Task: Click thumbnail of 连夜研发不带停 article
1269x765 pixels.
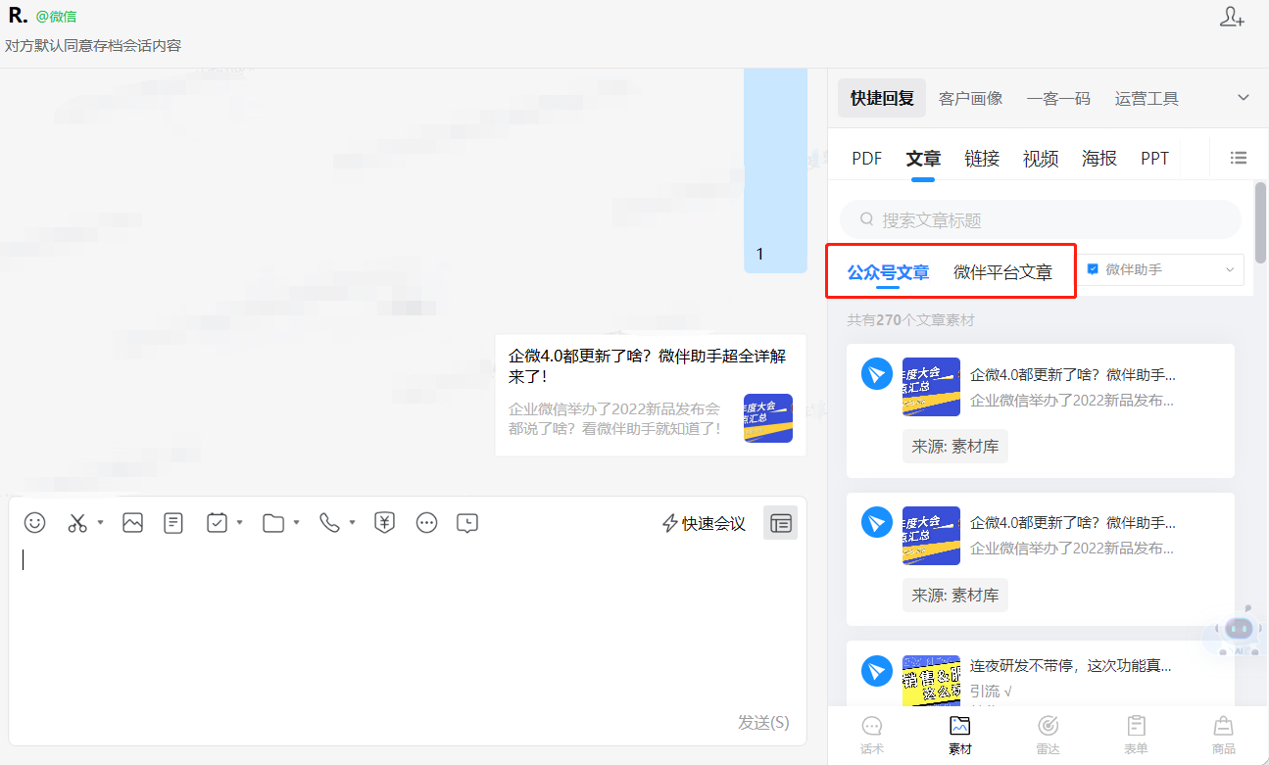Action: (931, 681)
